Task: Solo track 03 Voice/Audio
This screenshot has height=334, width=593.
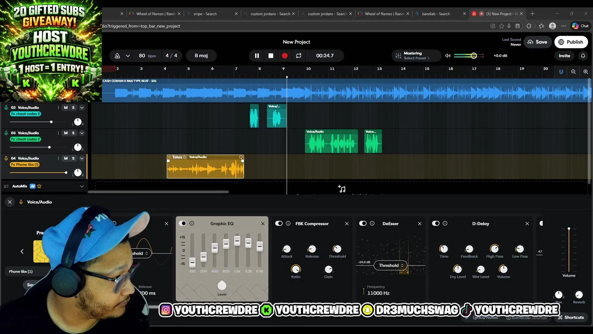Action: coord(73,133)
